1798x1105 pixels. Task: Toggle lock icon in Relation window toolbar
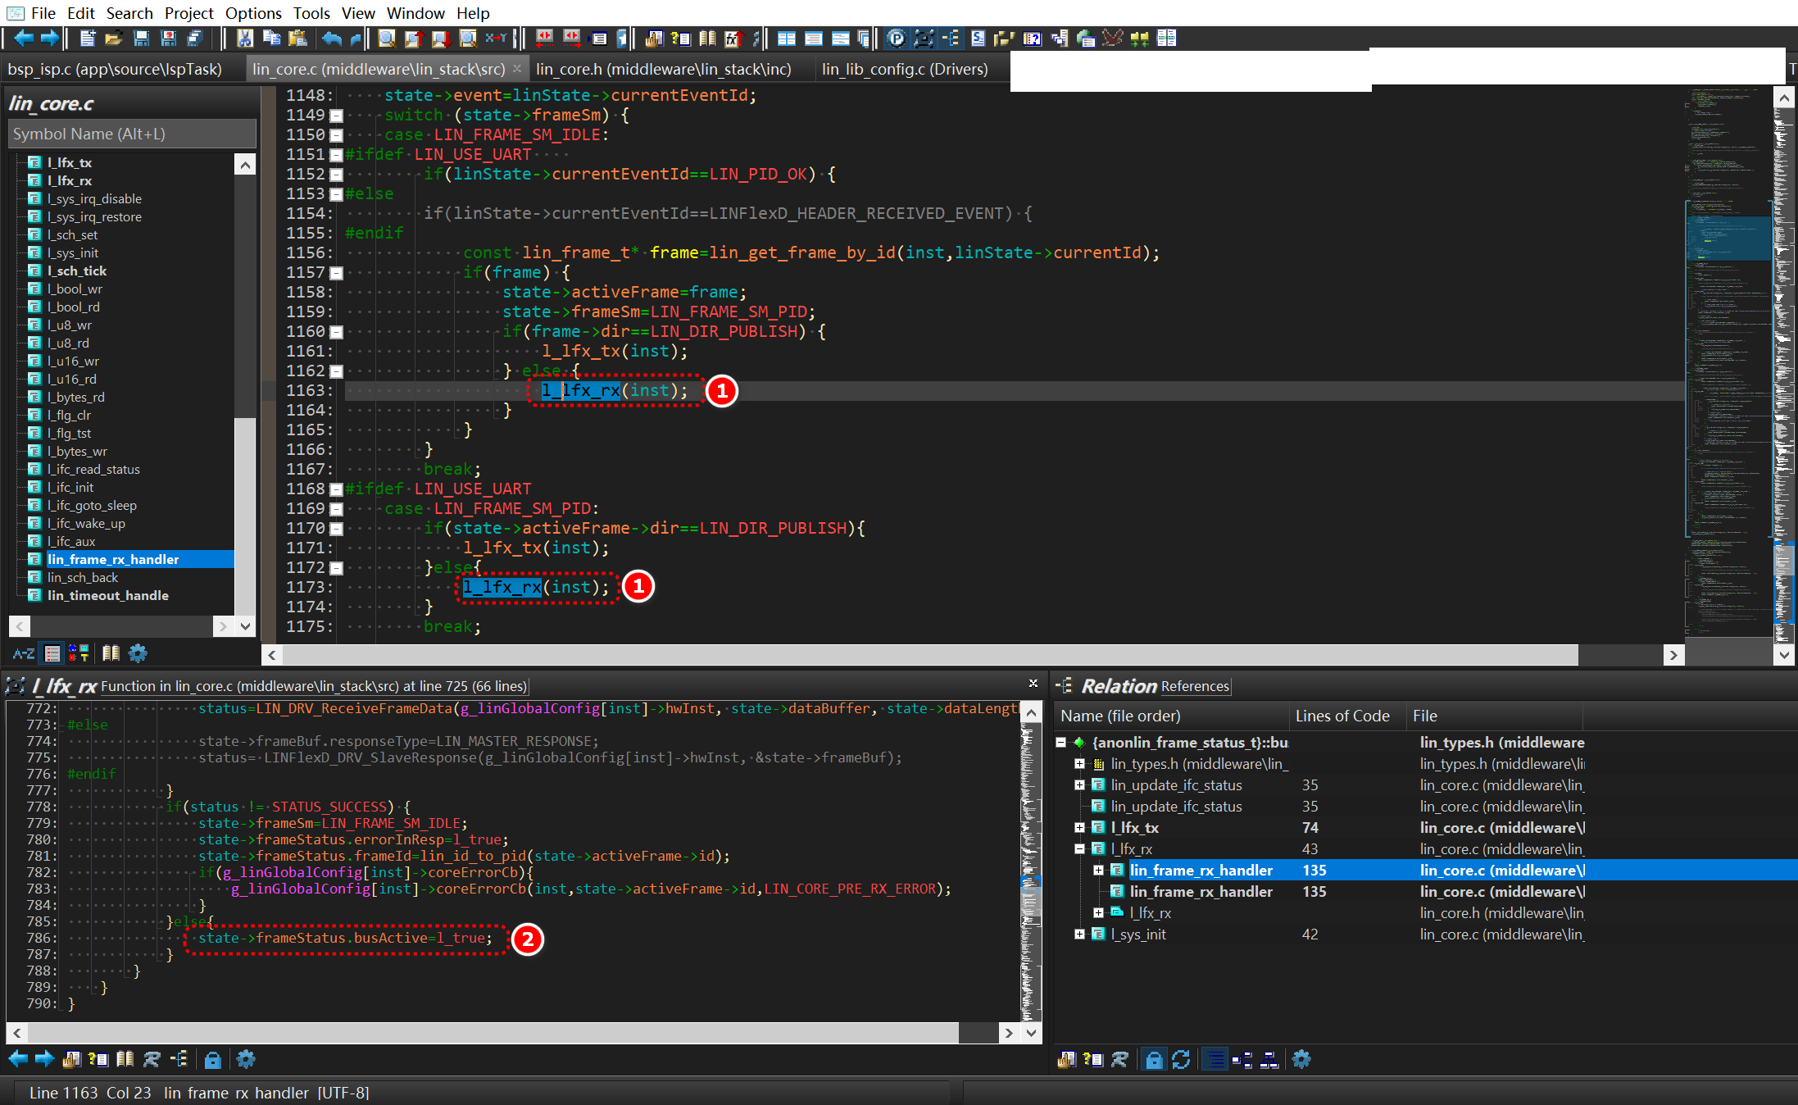tap(1154, 1060)
